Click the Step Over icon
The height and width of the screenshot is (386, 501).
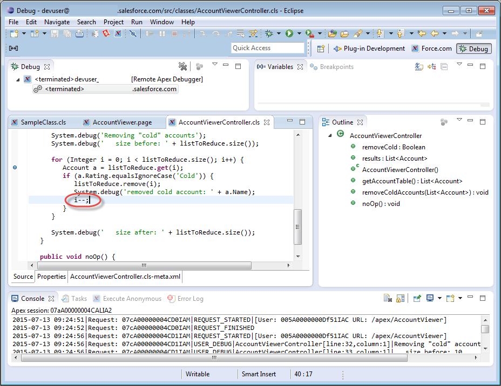click(x=215, y=33)
